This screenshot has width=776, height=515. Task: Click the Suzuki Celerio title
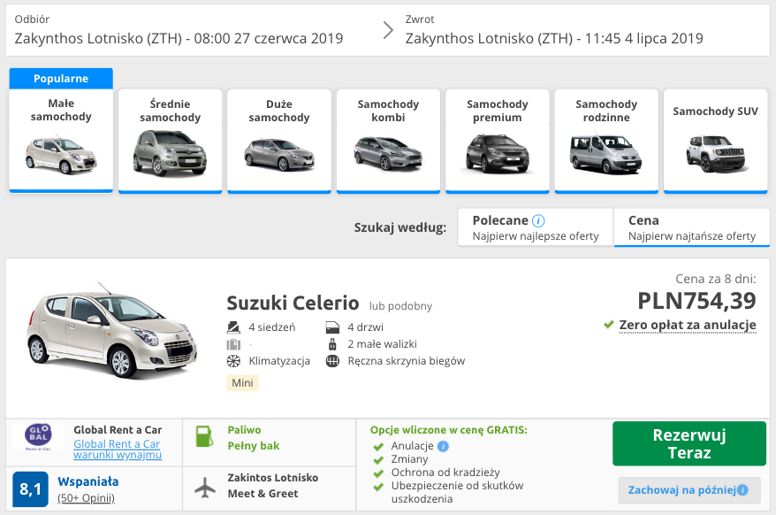(x=293, y=303)
